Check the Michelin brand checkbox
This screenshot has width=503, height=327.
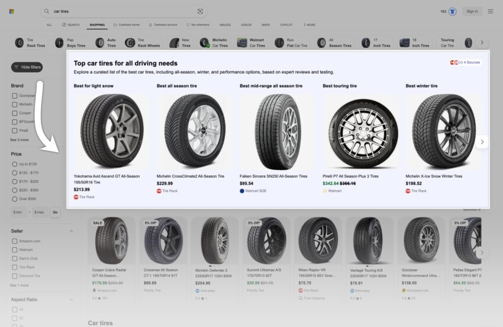pyautogui.click(x=14, y=104)
